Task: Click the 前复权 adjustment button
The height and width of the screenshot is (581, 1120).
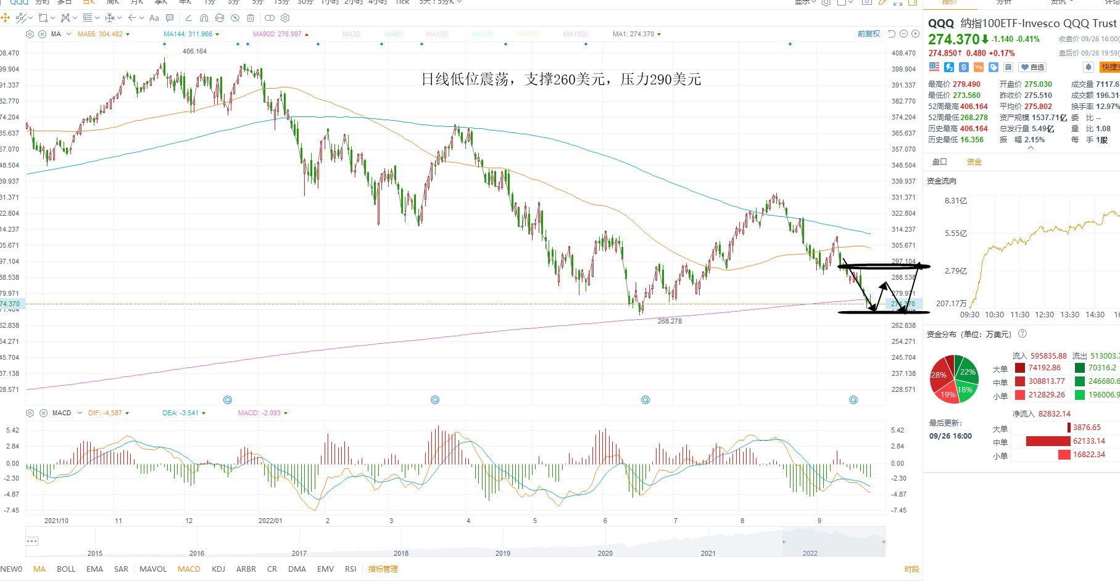Action: coord(869,34)
